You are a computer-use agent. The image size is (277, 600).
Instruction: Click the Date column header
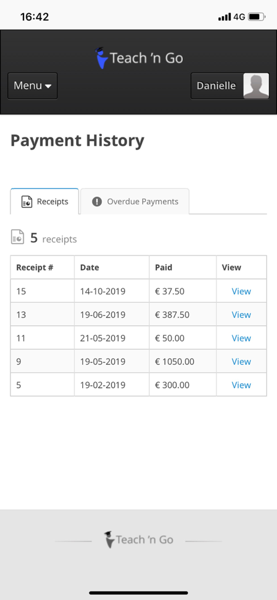pos(89,268)
